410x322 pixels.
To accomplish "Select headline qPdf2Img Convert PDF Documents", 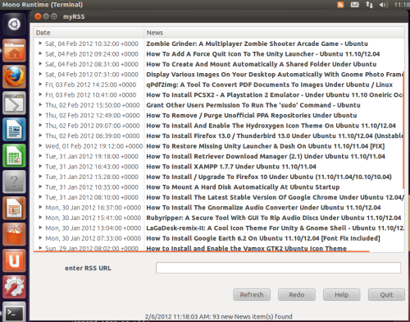I will (x=270, y=85).
